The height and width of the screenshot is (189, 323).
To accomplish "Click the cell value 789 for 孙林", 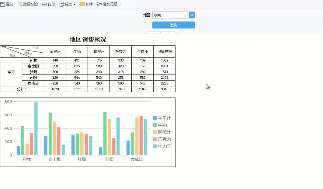I will pyautogui.click(x=143, y=60).
